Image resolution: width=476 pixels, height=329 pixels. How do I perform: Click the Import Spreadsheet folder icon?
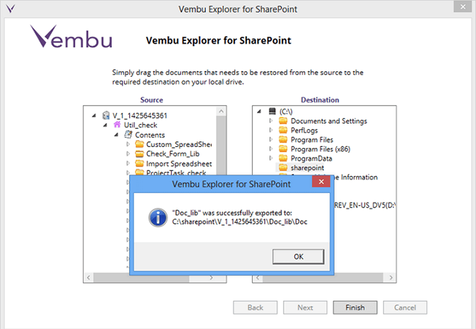(139, 163)
